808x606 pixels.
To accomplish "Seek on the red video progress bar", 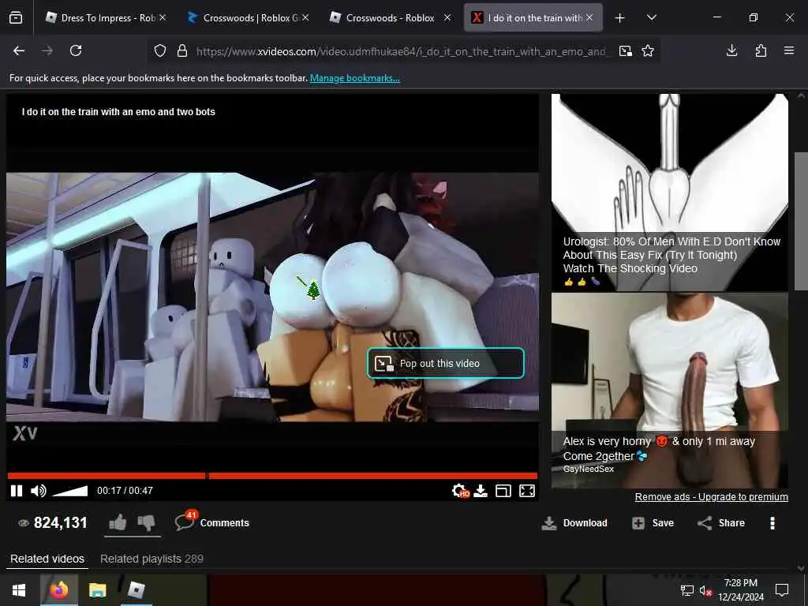I will click(272, 476).
